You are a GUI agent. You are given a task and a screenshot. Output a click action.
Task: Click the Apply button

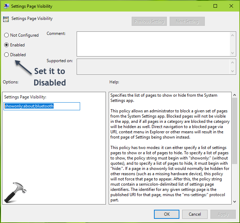[x=223, y=214]
